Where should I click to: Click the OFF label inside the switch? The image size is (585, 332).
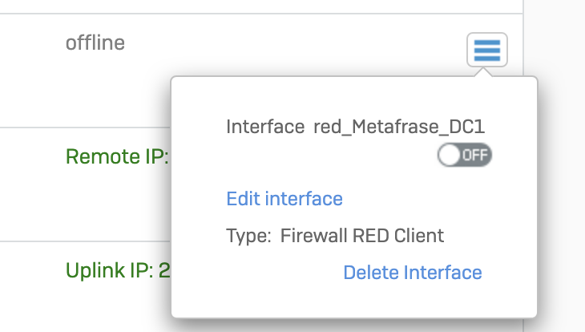475,155
